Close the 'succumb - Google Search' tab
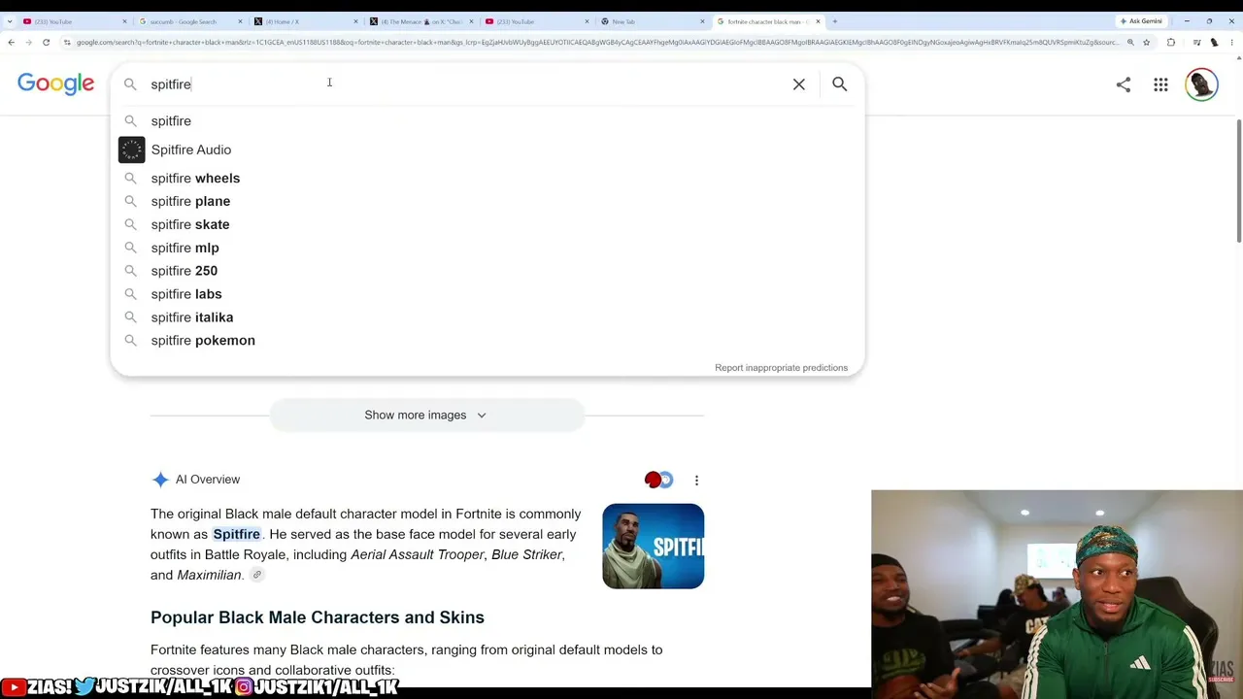The height and width of the screenshot is (699, 1243). 240,21
